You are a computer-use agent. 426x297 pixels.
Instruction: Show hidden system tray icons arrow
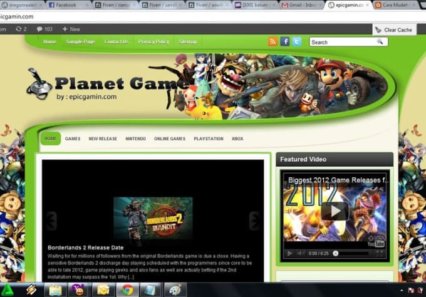tap(402, 291)
